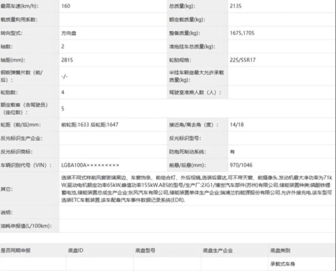Click the max speed value 160
This screenshot has width=336, height=271.
tap(66, 6)
